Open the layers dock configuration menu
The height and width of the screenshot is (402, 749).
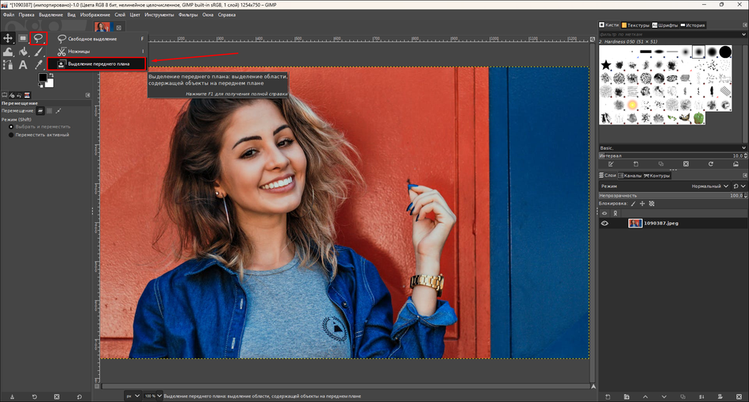pyautogui.click(x=745, y=176)
